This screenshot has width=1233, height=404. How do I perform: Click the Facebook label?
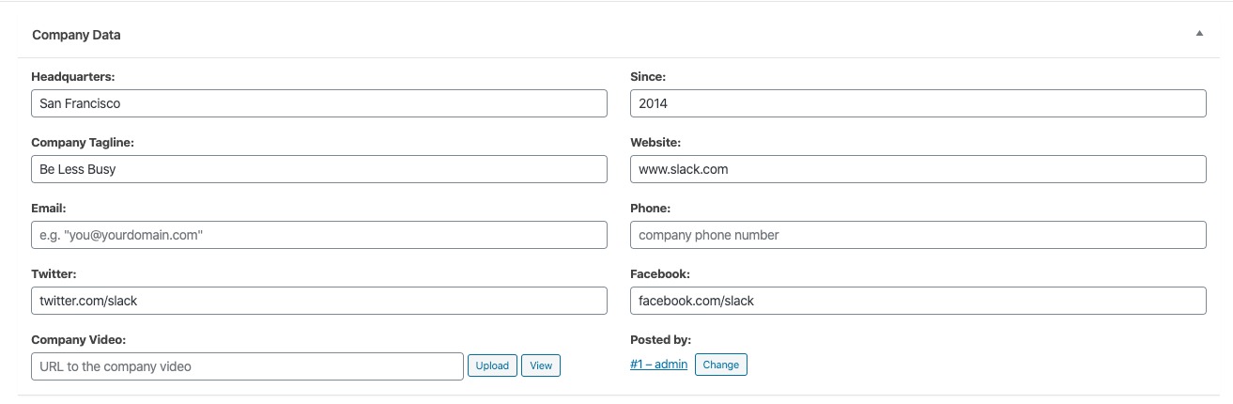660,273
